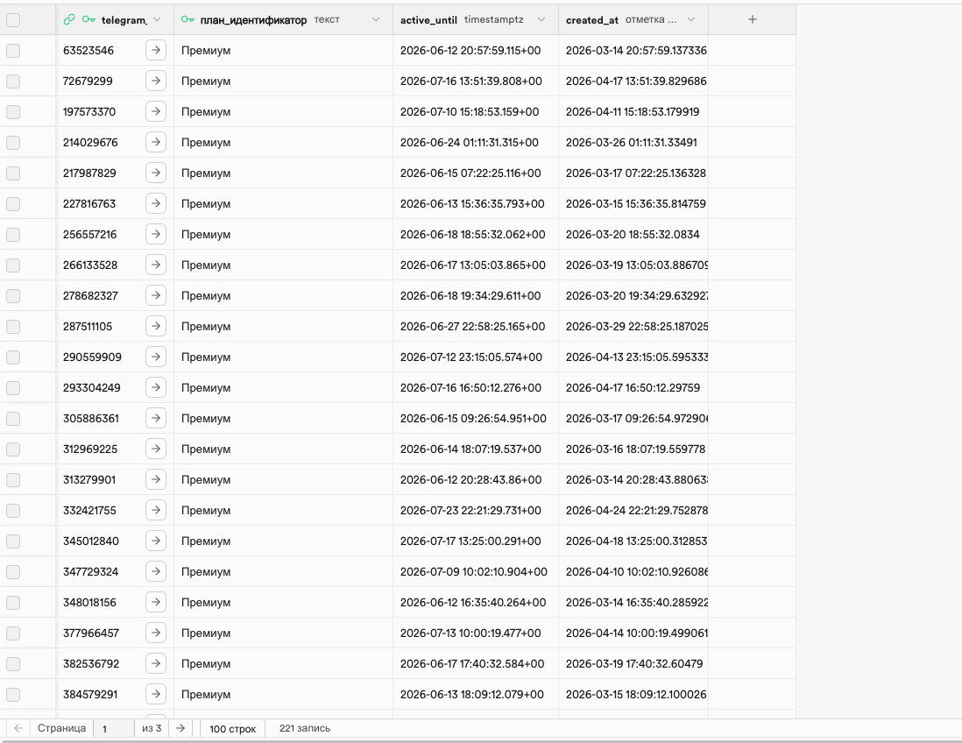Open foreign key arrow for 347729324
The height and width of the screenshot is (743, 962).
point(156,571)
